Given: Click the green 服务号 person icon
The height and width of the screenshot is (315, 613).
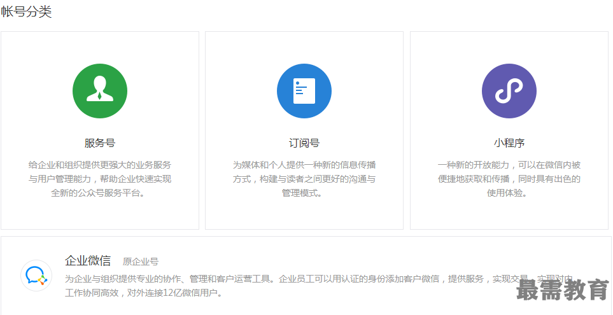Looking at the screenshot, I should (x=100, y=90).
